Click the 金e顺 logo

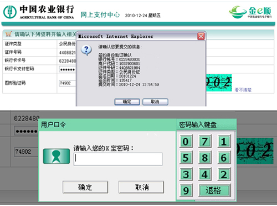point(250,12)
